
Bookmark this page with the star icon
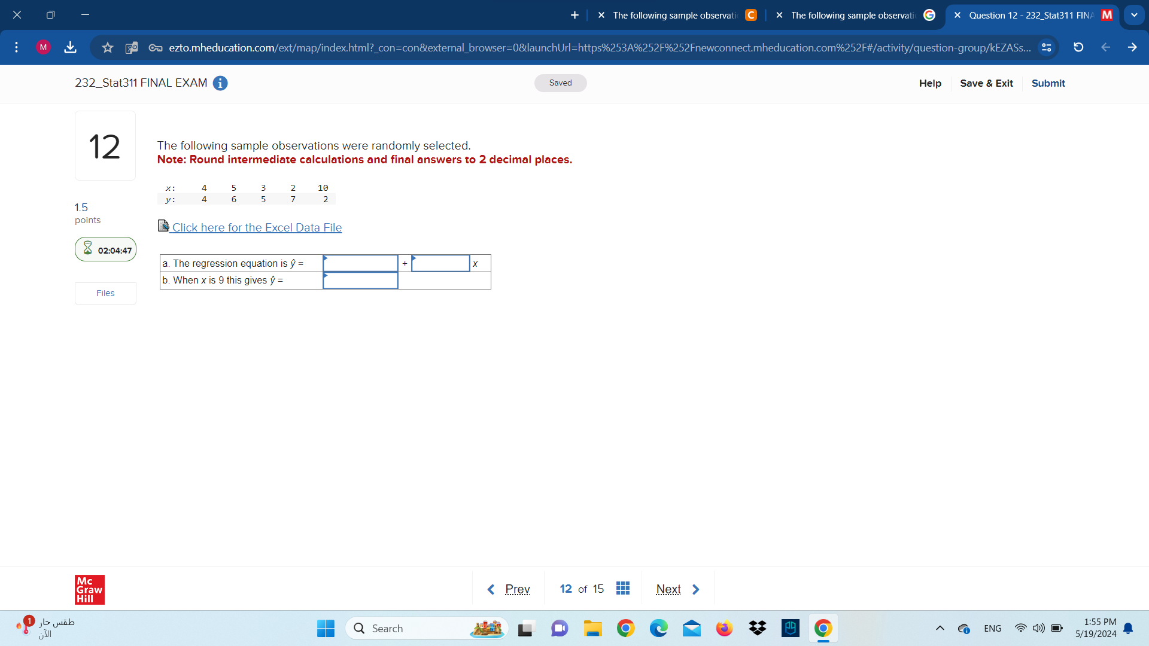click(107, 47)
